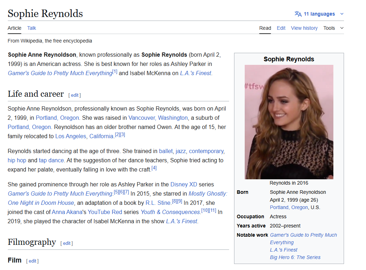Open the ballet link
The width and height of the screenshot is (366, 270).
tap(166, 151)
